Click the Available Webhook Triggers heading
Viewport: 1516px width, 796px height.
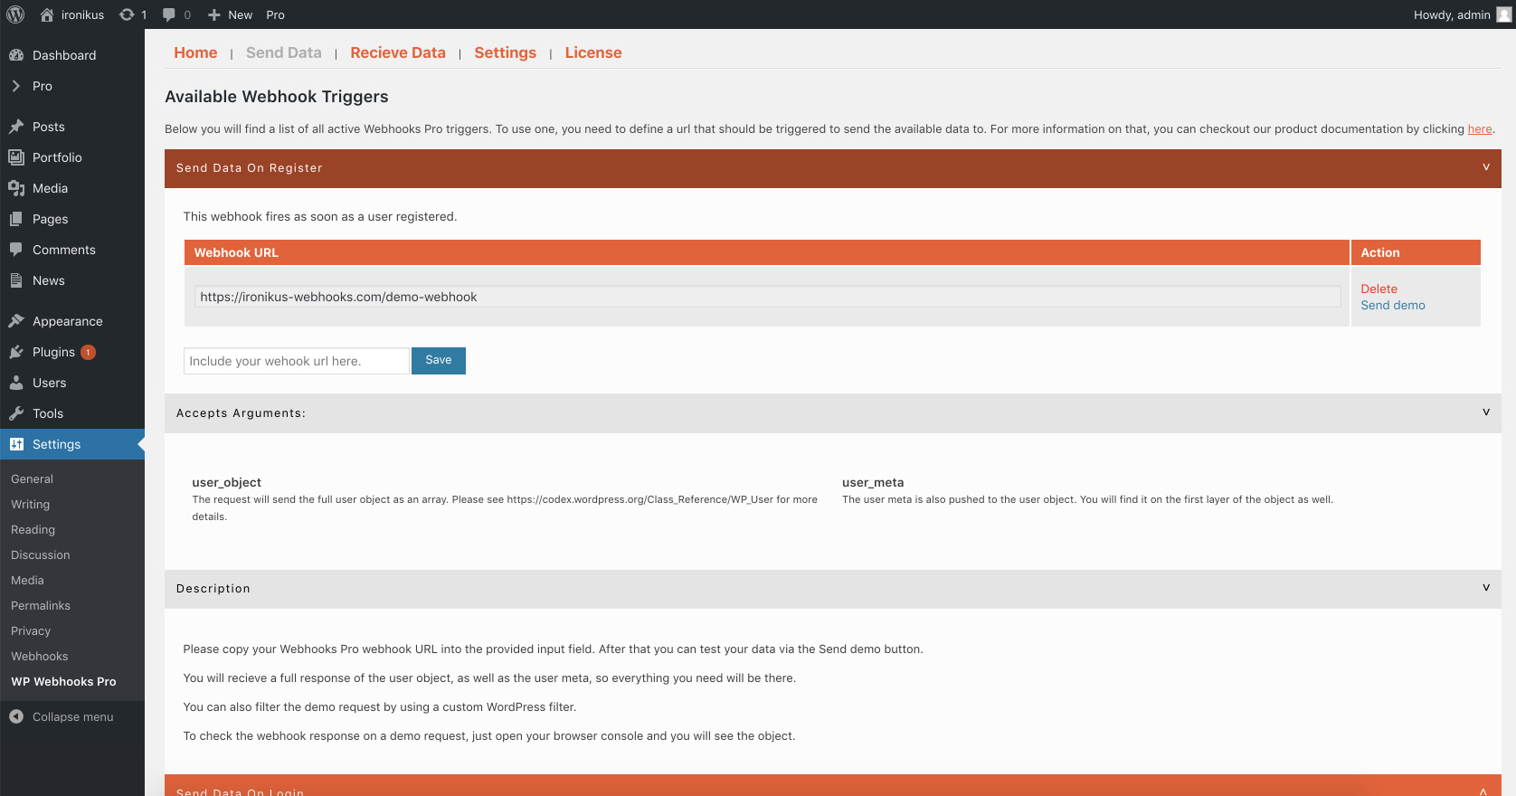point(277,97)
